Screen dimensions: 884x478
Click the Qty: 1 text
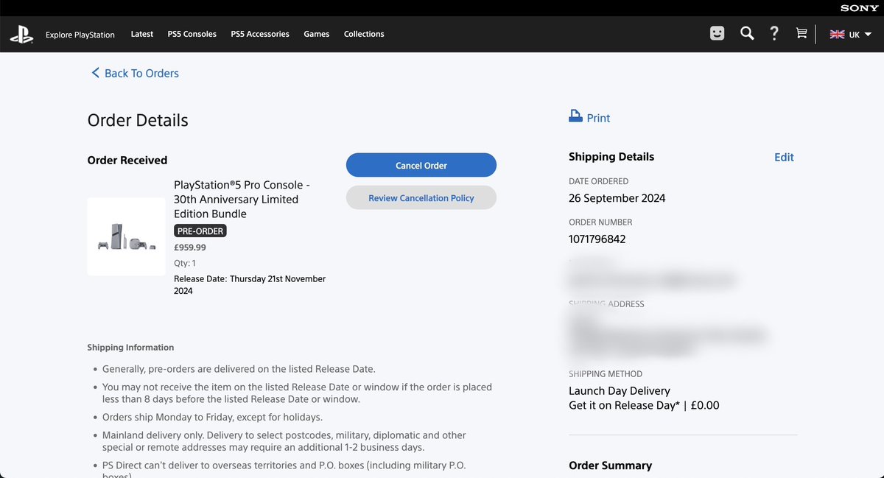(185, 263)
